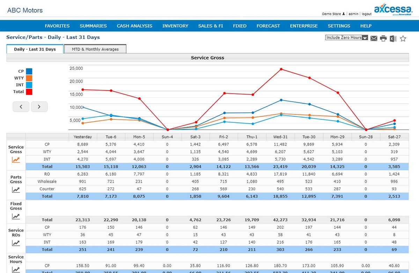This screenshot has height=273, width=419.
Task: Switch to MTD & Monthly Averages tab
Action: [95, 49]
